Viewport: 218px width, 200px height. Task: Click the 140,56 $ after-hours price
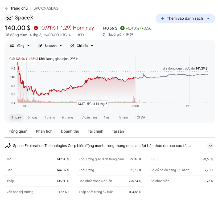tap(110, 28)
